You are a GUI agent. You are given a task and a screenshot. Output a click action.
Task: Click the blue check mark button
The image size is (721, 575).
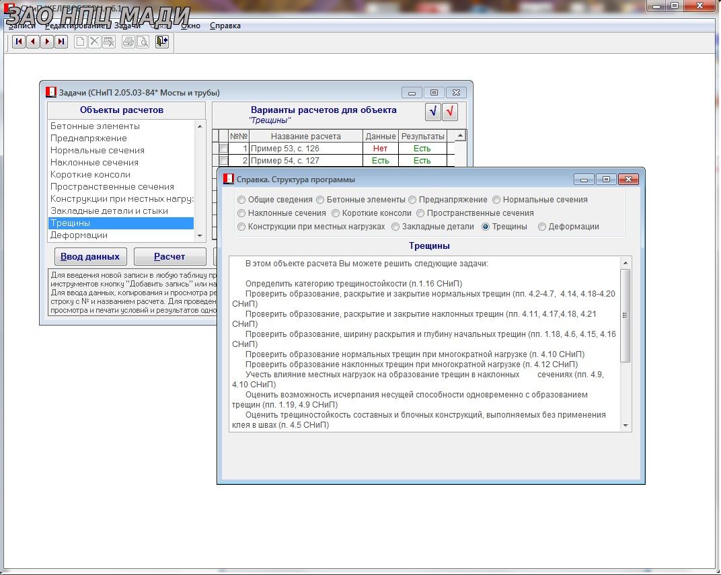point(433,112)
